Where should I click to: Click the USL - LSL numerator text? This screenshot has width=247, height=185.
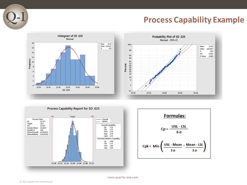179,126
